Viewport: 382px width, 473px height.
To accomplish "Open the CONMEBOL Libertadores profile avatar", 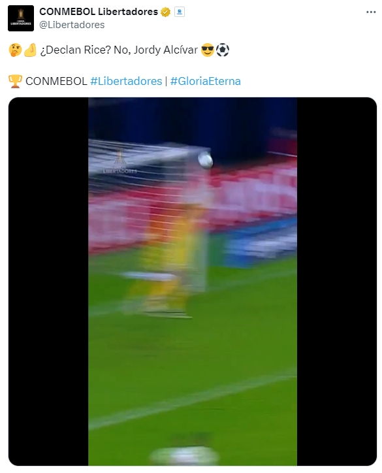I will click(x=21, y=18).
